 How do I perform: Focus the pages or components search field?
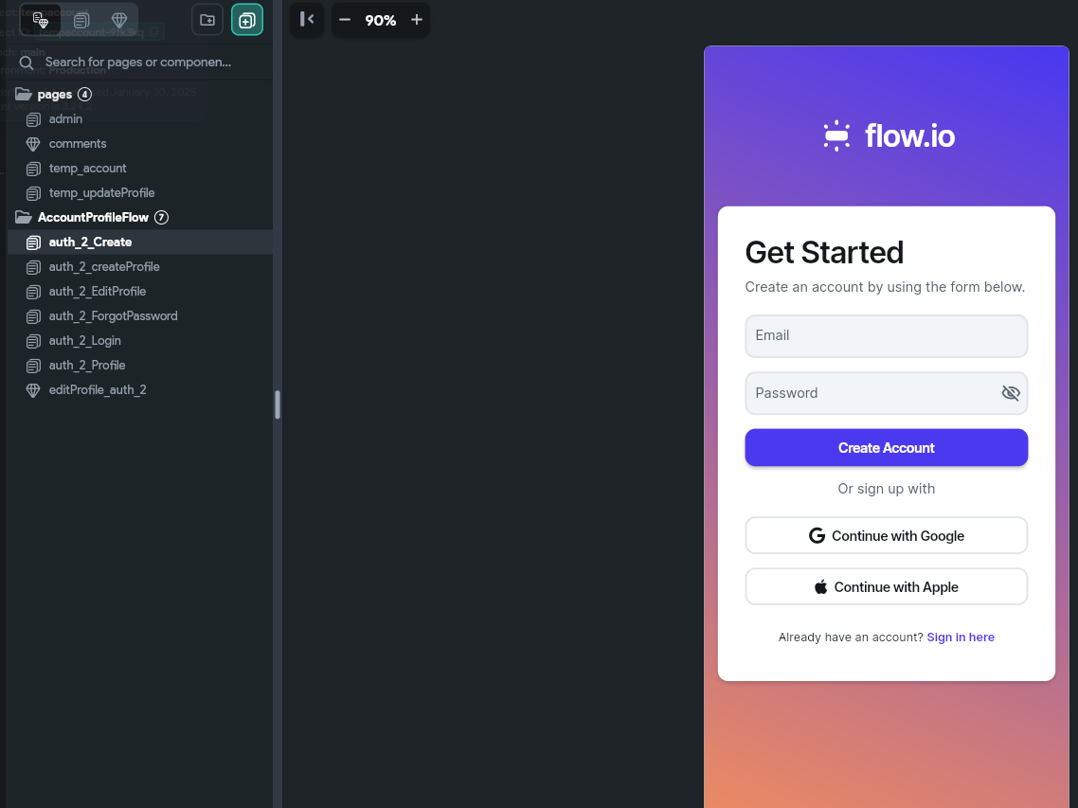[138, 62]
